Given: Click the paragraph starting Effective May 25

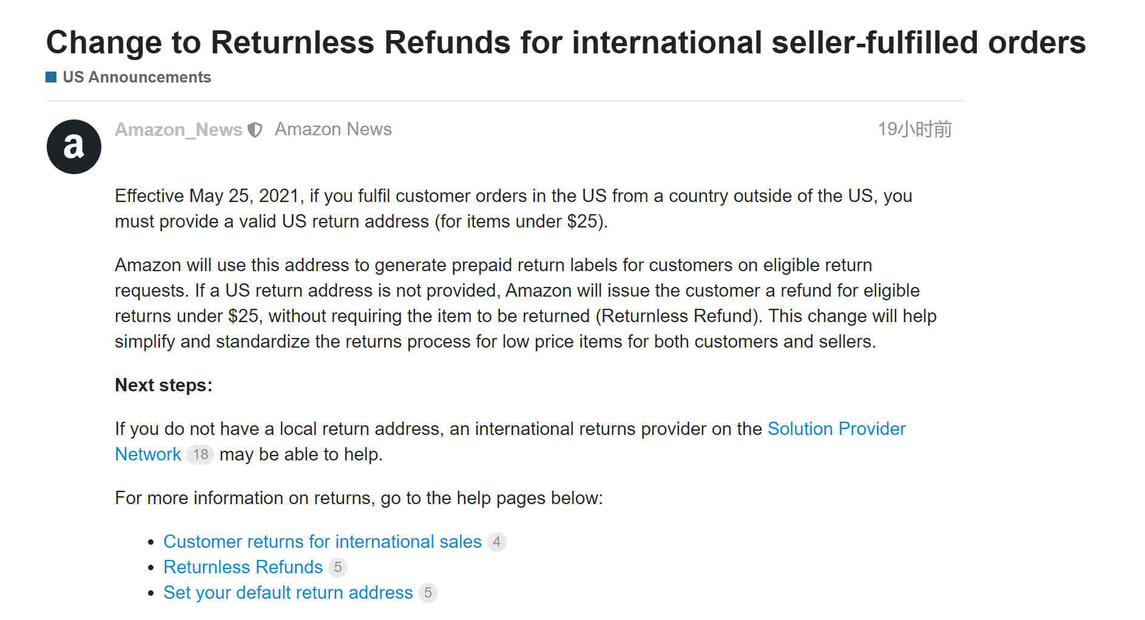Looking at the screenshot, I should coord(513,209).
